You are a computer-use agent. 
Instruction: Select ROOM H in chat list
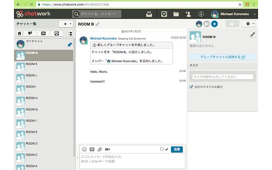pos(43,101)
